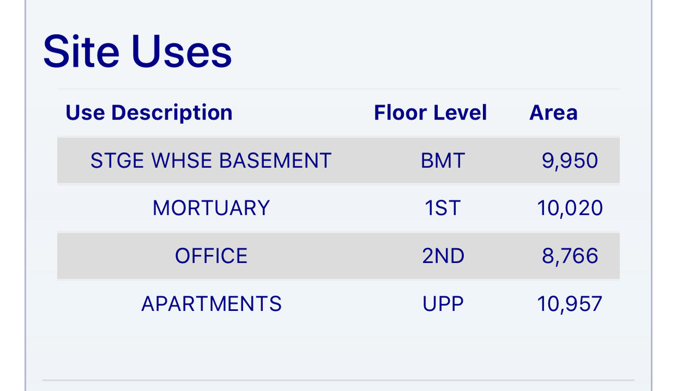Viewport: 677px width, 391px height.
Task: Click the UPP floor level cell
Action: pyautogui.click(x=443, y=304)
